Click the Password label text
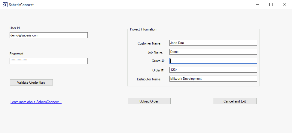This screenshot has width=292, height=133. [x=16, y=54]
